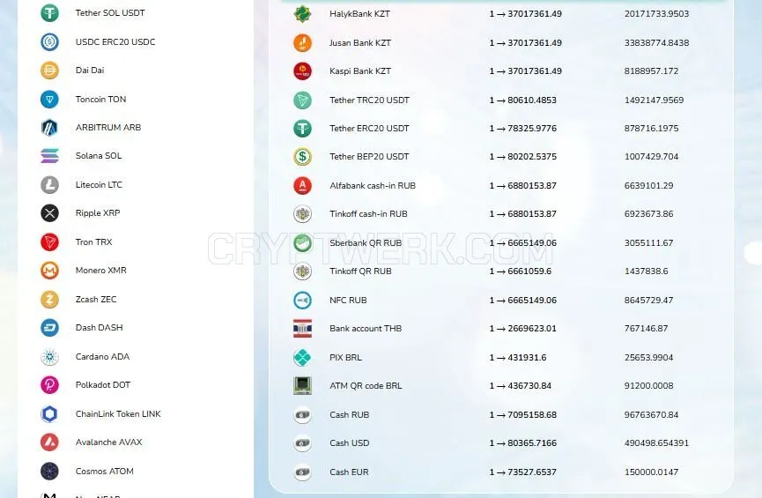Click the Toncoin TON icon

[x=49, y=100]
